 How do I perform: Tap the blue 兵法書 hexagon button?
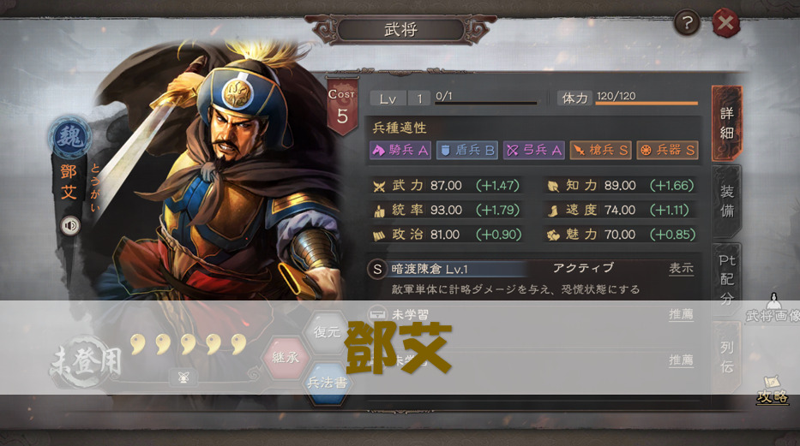(x=327, y=383)
